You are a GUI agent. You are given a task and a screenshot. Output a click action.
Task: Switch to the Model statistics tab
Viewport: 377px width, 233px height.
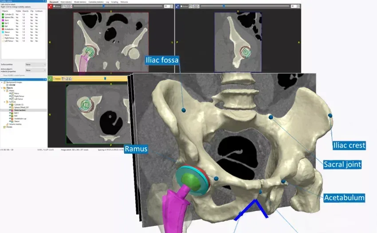80,2
